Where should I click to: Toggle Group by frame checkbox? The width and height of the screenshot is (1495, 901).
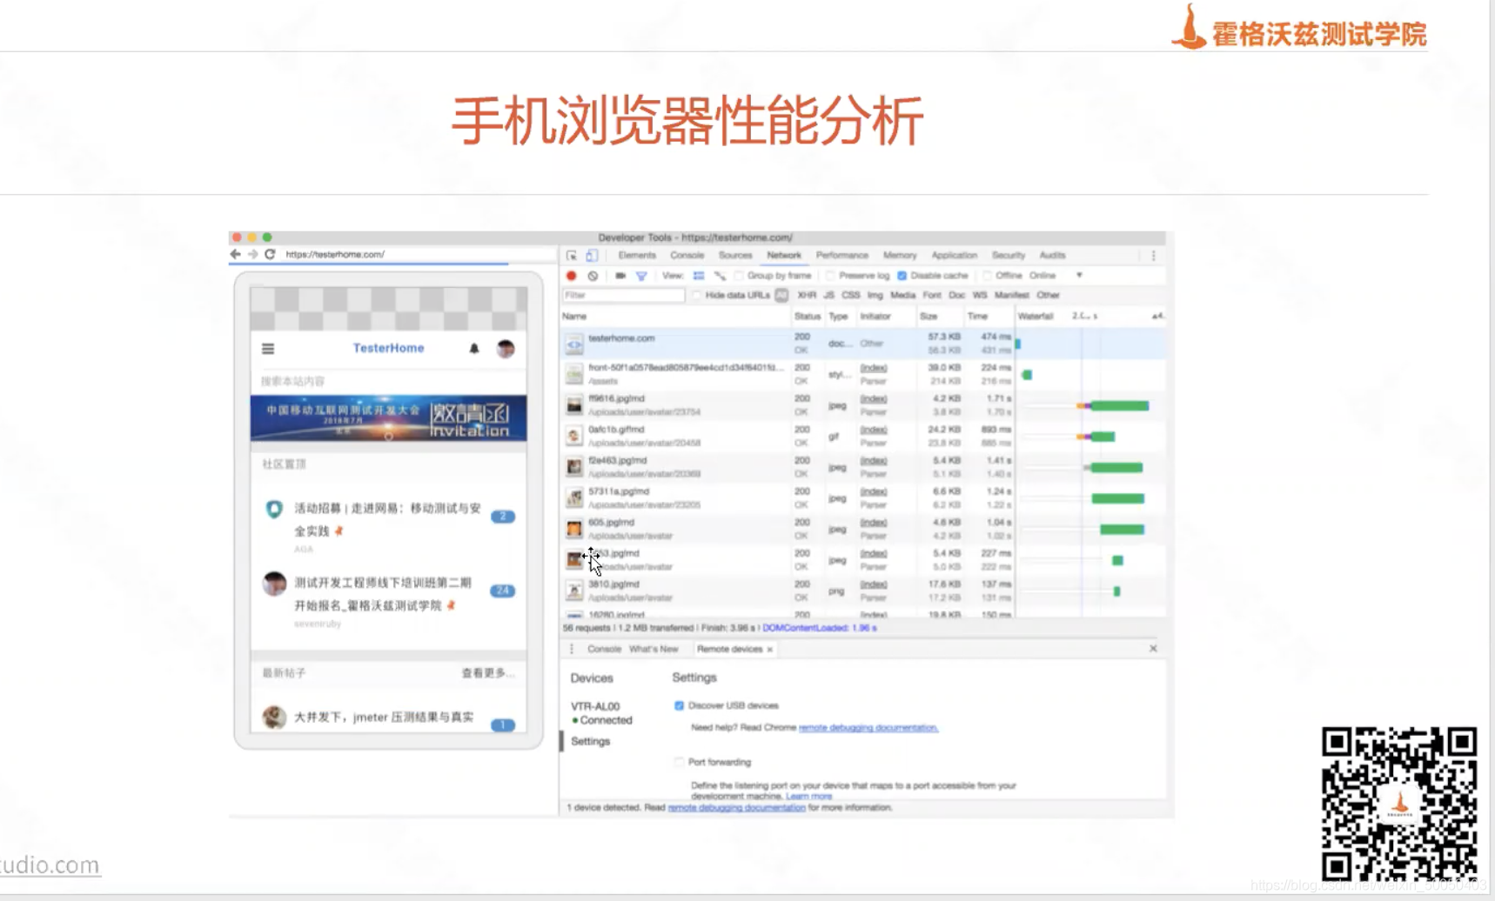coord(739,276)
